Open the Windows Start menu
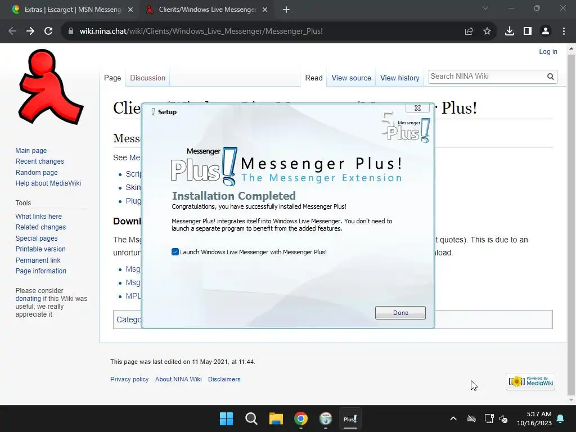576x432 pixels. point(226,418)
